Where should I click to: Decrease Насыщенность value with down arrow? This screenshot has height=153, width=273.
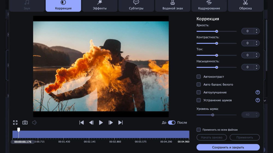coord(256,68)
